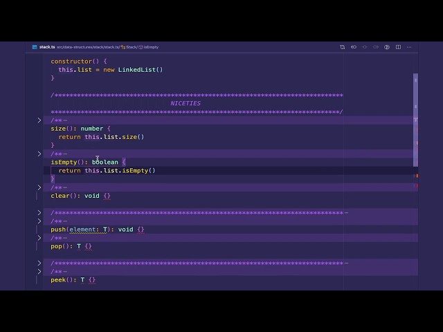Expand folded comment above isEmpty() method
443x332 pixels.
click(x=39, y=154)
